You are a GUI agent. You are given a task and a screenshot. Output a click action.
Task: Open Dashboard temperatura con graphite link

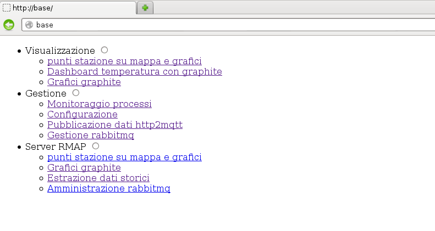[134, 71]
